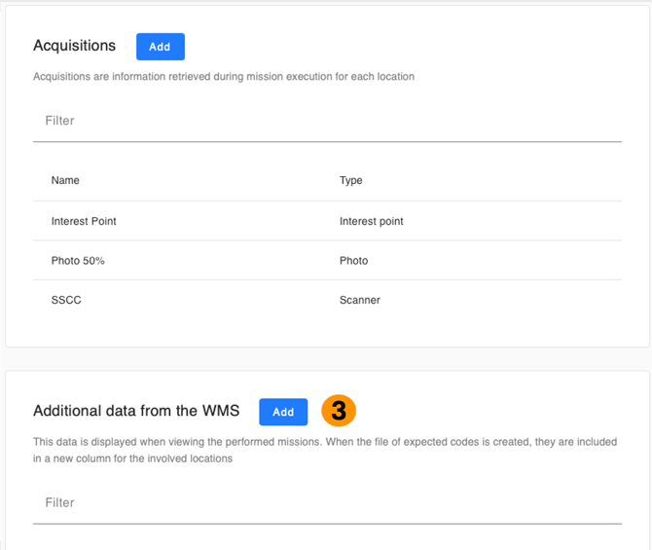Click Add button beside Acquisitions heading
Viewport: 652px width, 550px height.
tap(160, 47)
